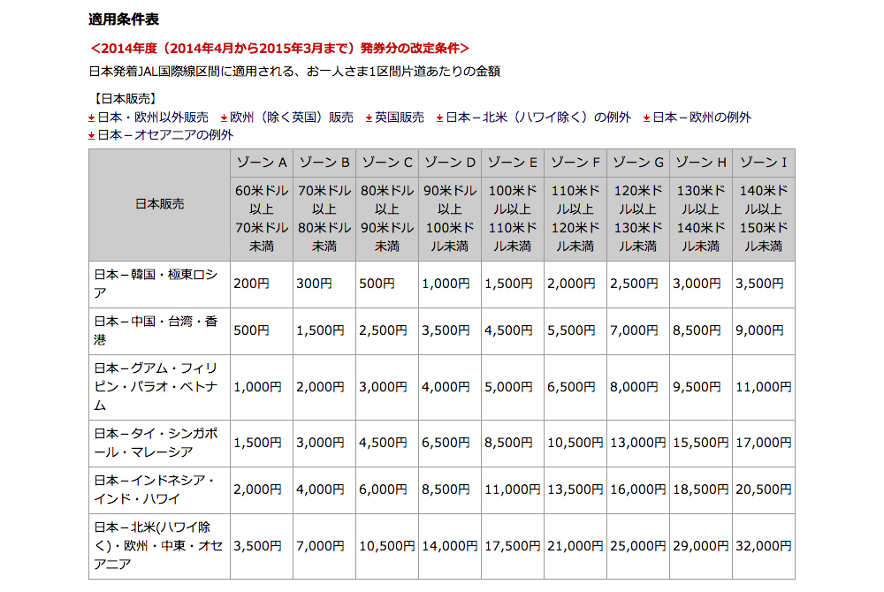Click the red arrow beside 英国販売
884x592 pixels.
[369, 118]
